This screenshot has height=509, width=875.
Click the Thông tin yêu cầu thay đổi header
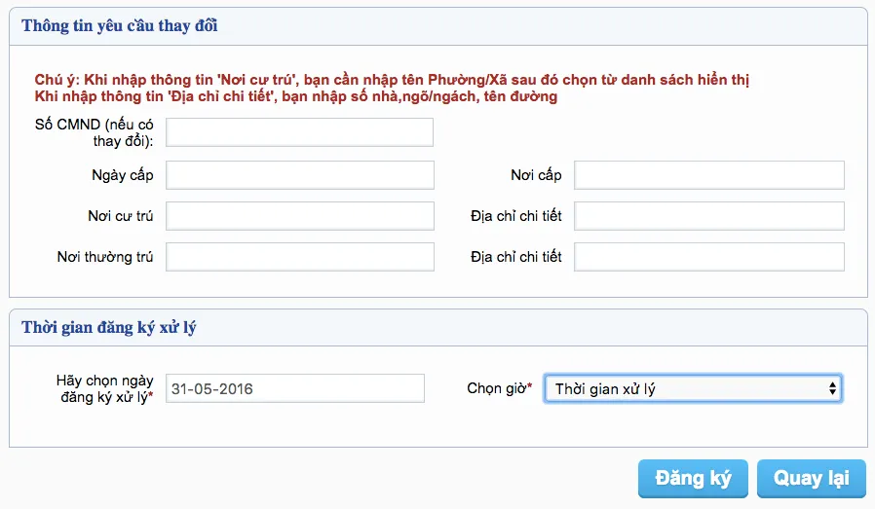[120, 26]
